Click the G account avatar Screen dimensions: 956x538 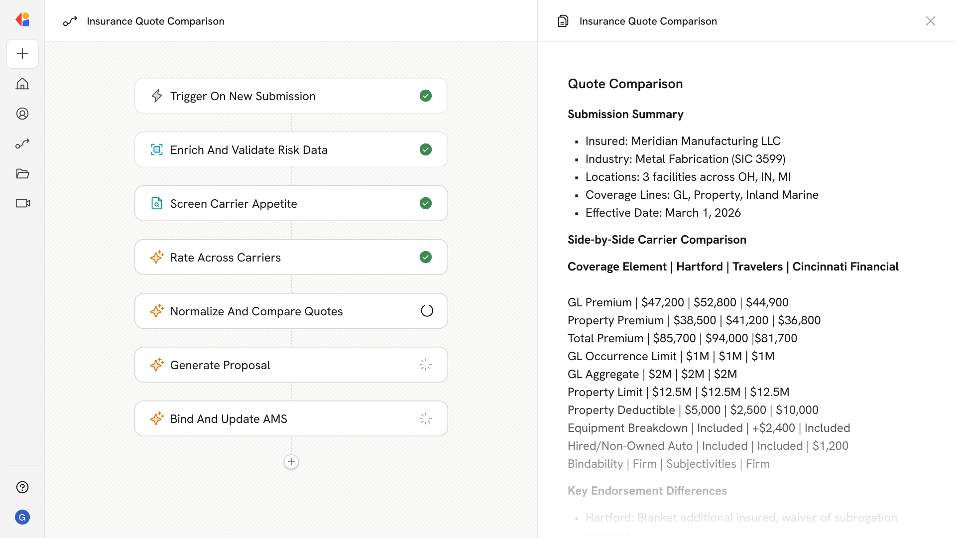22,517
